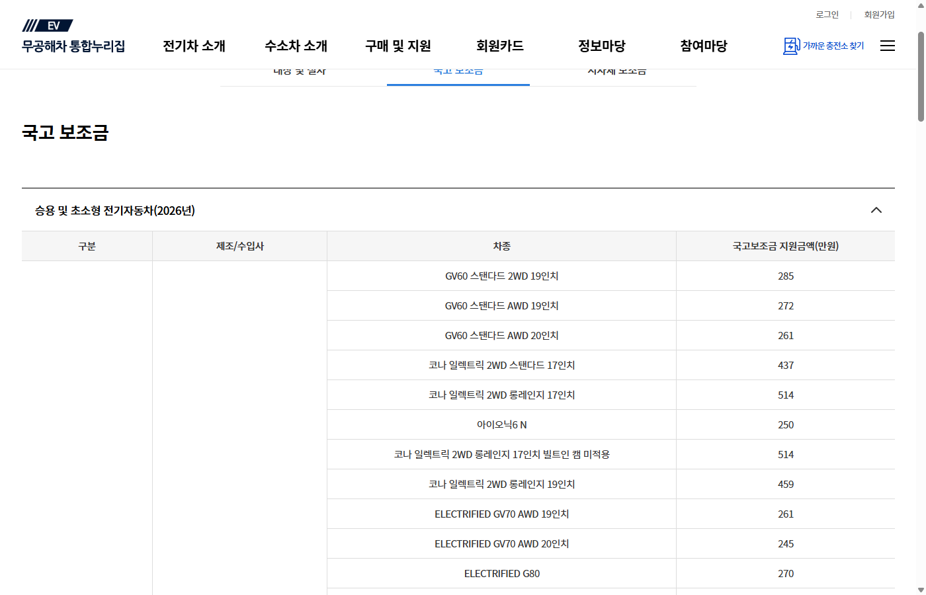Switch to the 지자체 보조금 tab
926x595 pixels.
point(615,70)
